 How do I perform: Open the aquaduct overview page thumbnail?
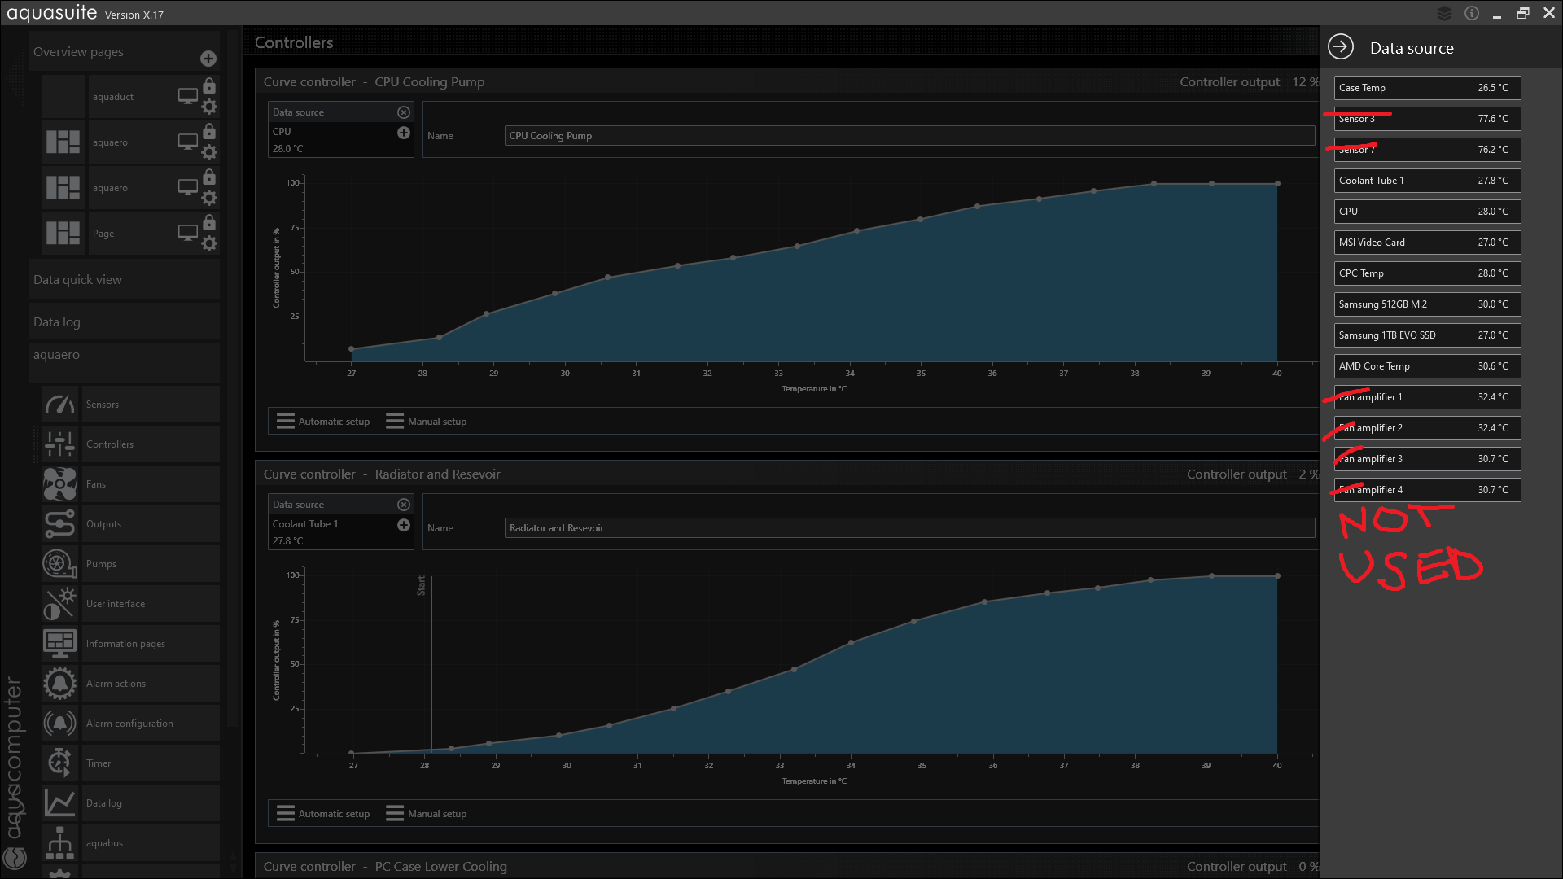(x=63, y=96)
